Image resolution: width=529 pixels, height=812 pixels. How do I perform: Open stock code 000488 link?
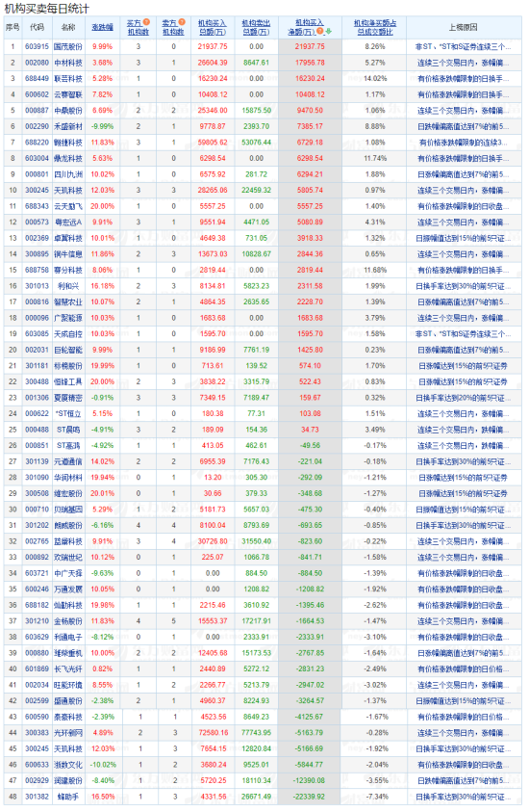37,430
